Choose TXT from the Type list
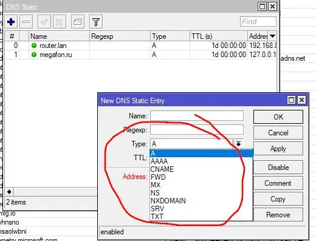This screenshot has height=241, width=316. tap(201, 216)
